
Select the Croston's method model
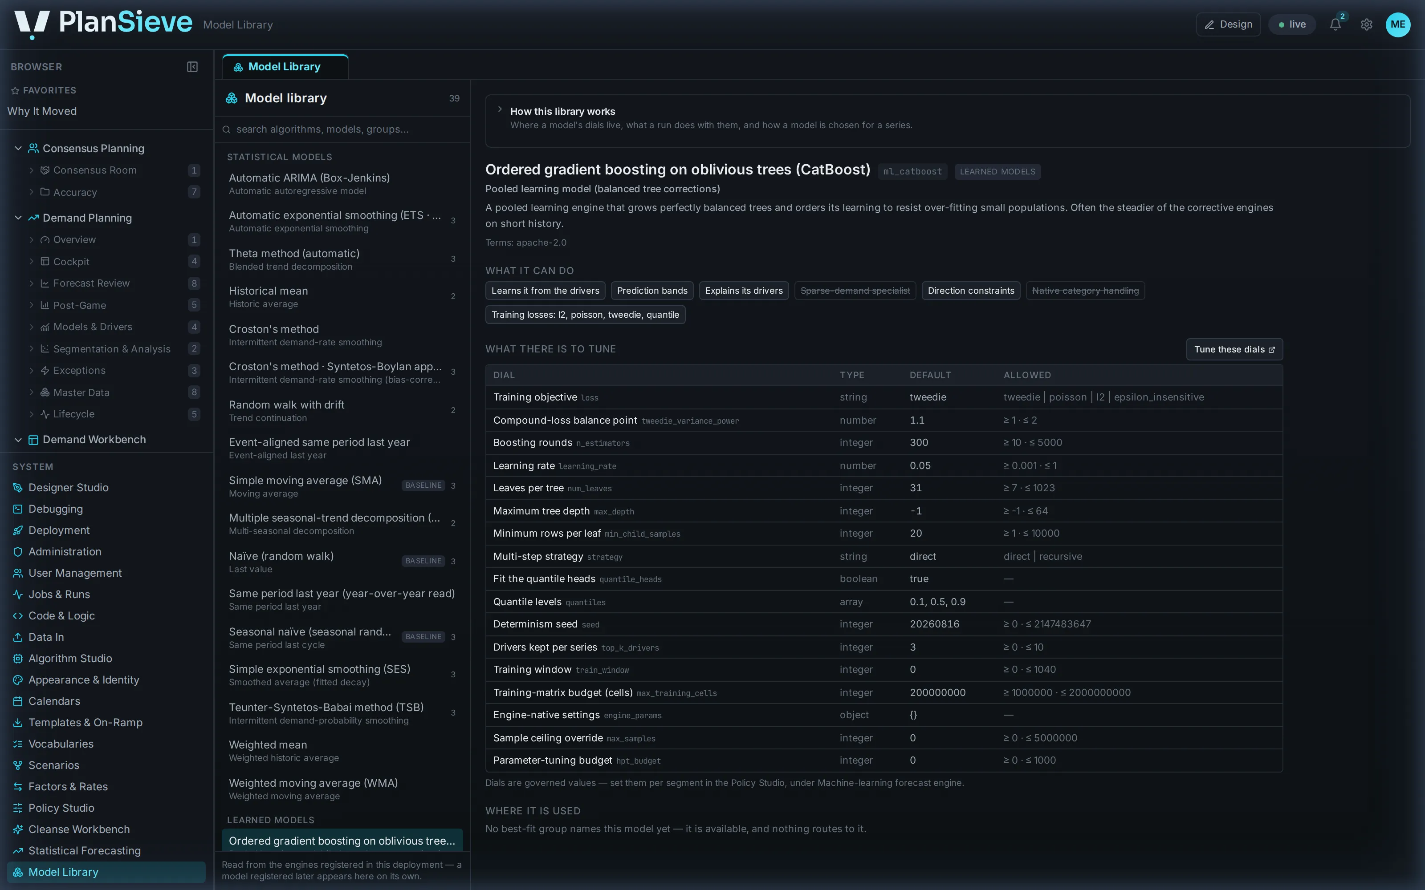point(342,335)
